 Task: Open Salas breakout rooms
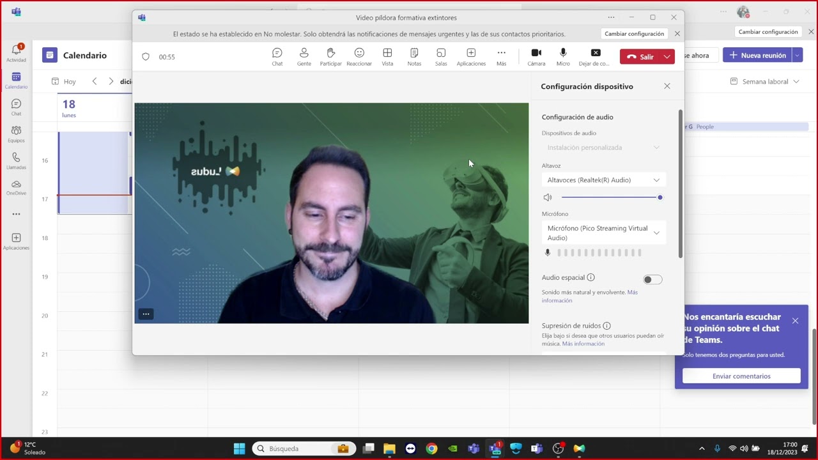pyautogui.click(x=441, y=57)
